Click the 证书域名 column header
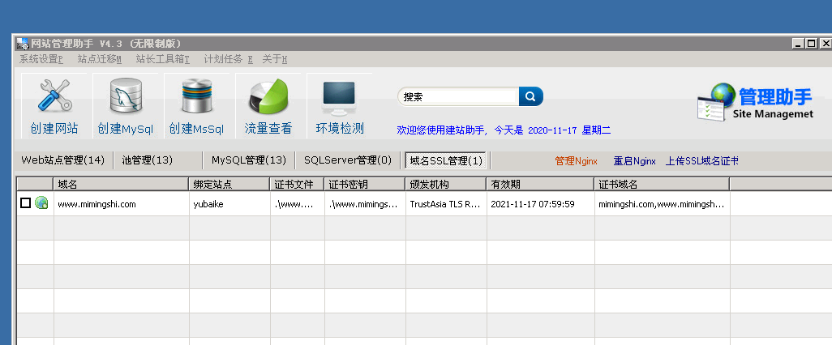 [663, 185]
